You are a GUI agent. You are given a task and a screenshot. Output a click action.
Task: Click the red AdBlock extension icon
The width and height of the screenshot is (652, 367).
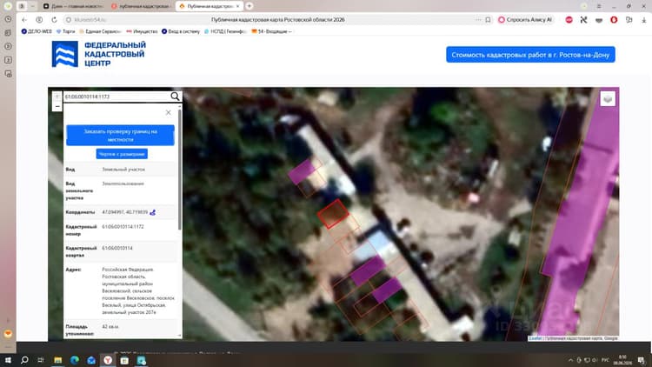pos(569,19)
